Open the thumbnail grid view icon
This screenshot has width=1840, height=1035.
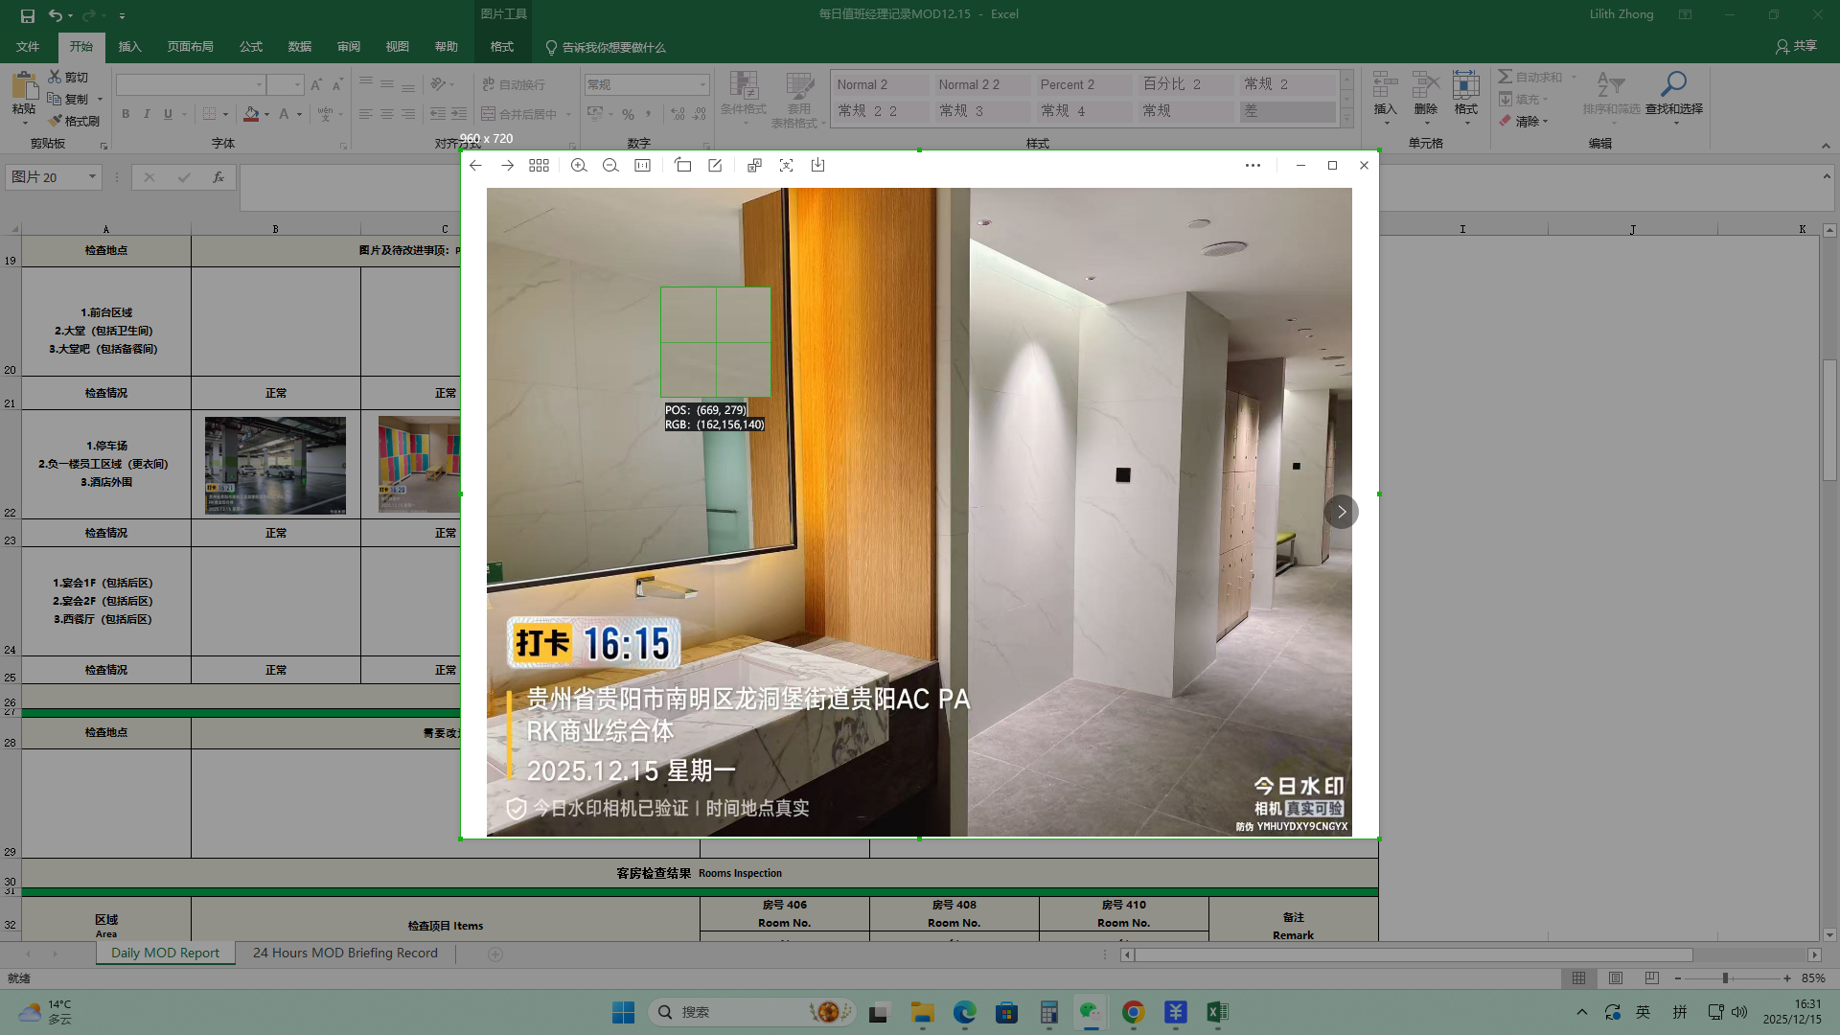[539, 166]
